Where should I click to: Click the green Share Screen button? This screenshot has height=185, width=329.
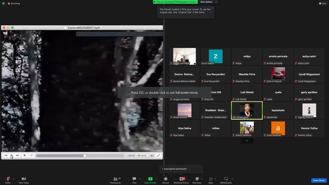click(x=150, y=180)
